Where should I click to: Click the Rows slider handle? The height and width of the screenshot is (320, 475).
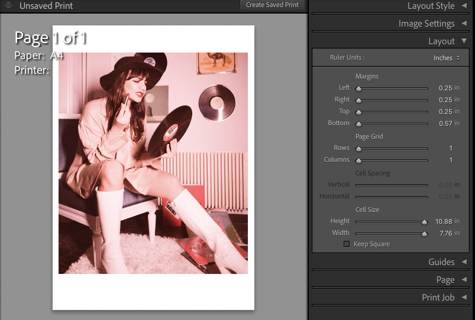click(358, 149)
